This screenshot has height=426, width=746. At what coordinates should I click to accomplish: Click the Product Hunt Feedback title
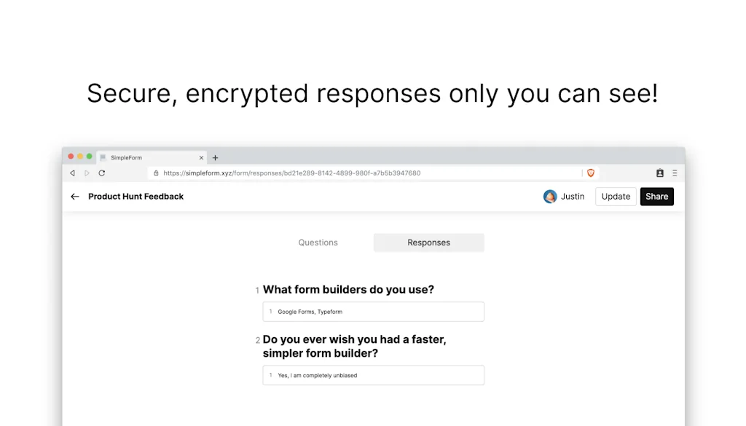pos(136,196)
